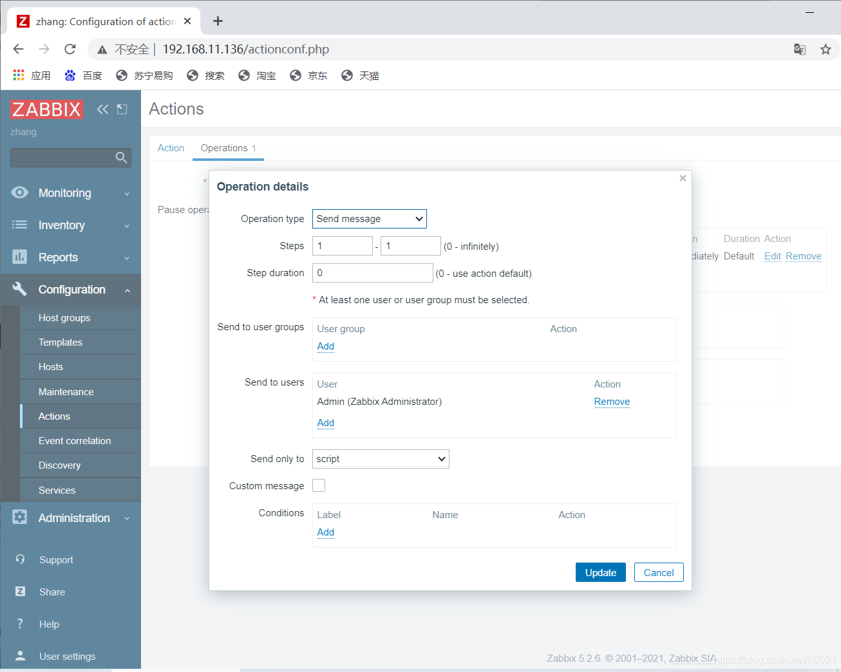Click the Zabbix SIA footer link

point(692,658)
